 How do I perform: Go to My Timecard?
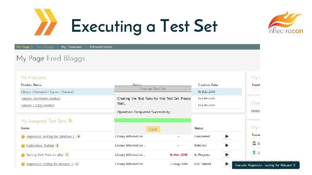click(71, 47)
